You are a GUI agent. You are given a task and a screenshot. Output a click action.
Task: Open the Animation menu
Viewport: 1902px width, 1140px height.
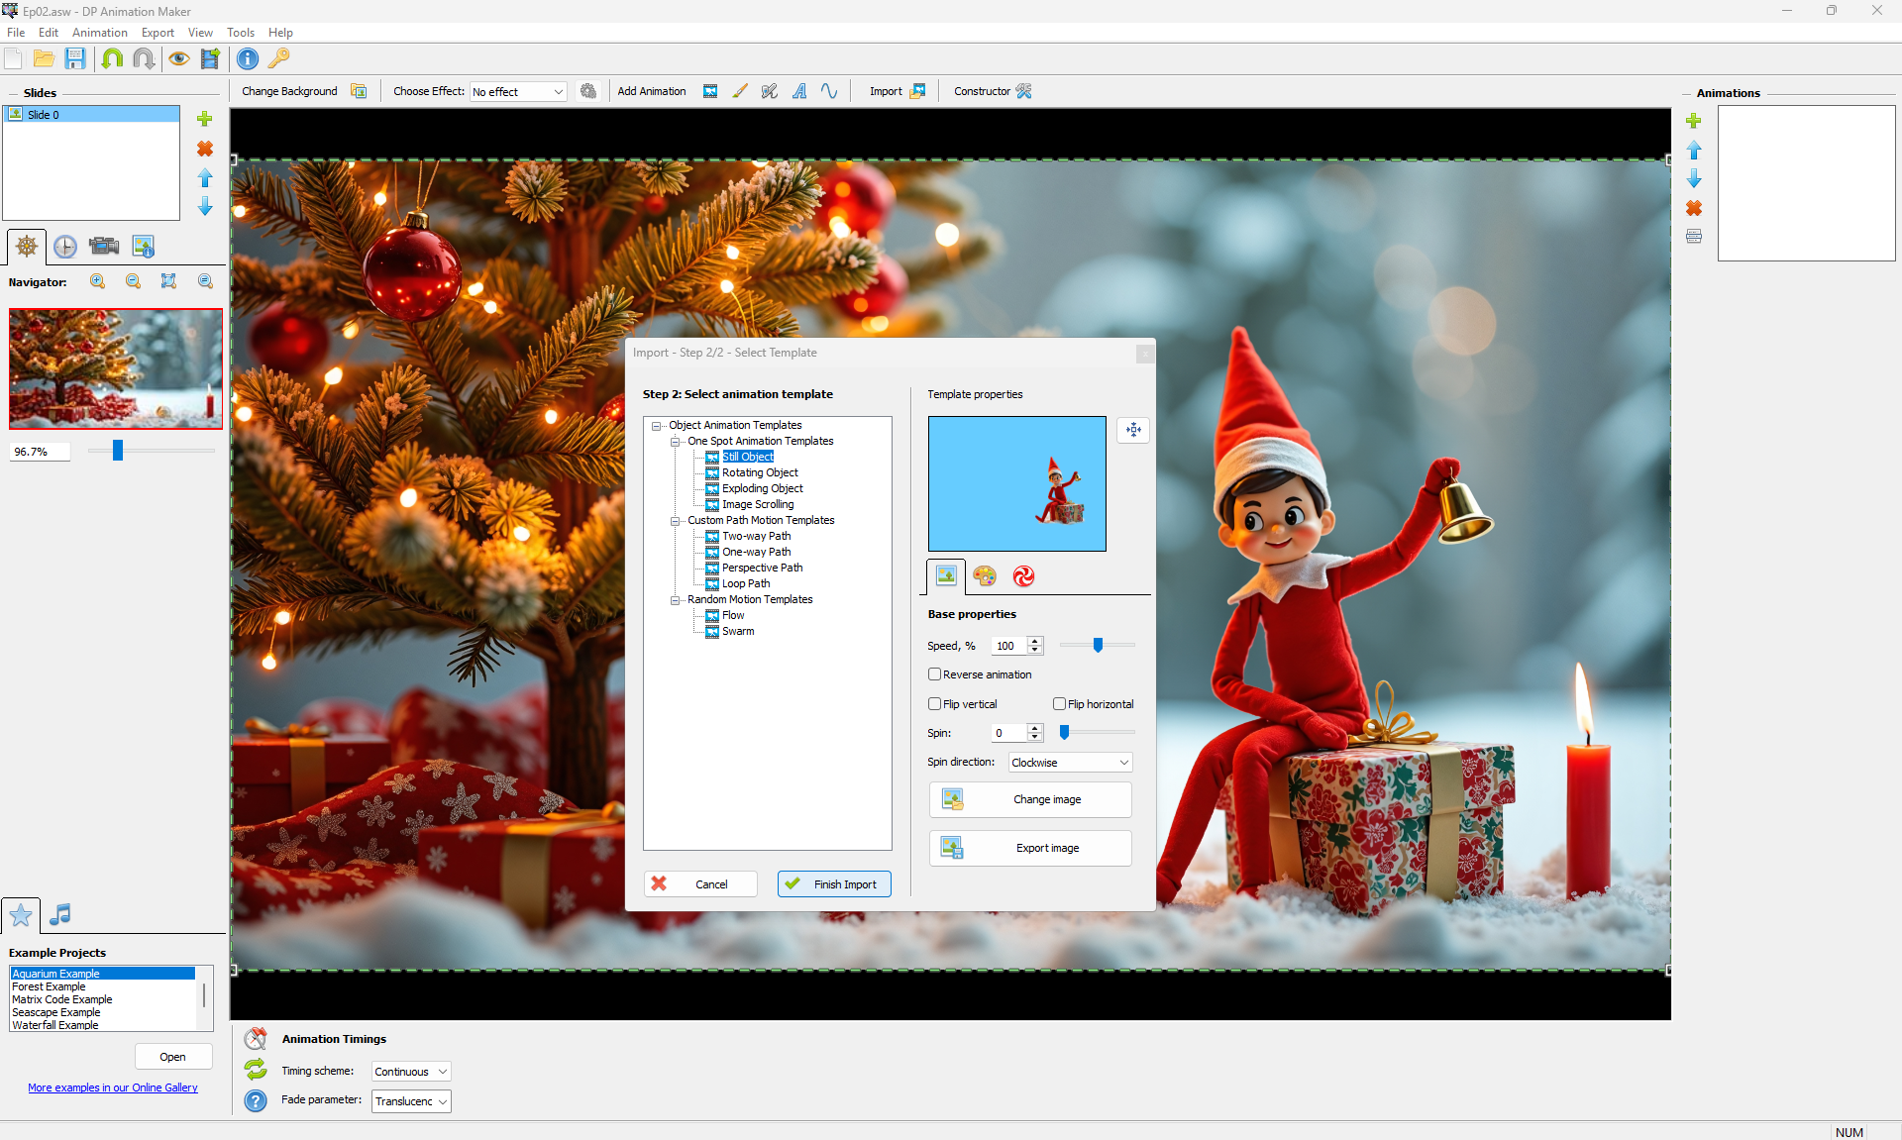(x=99, y=33)
